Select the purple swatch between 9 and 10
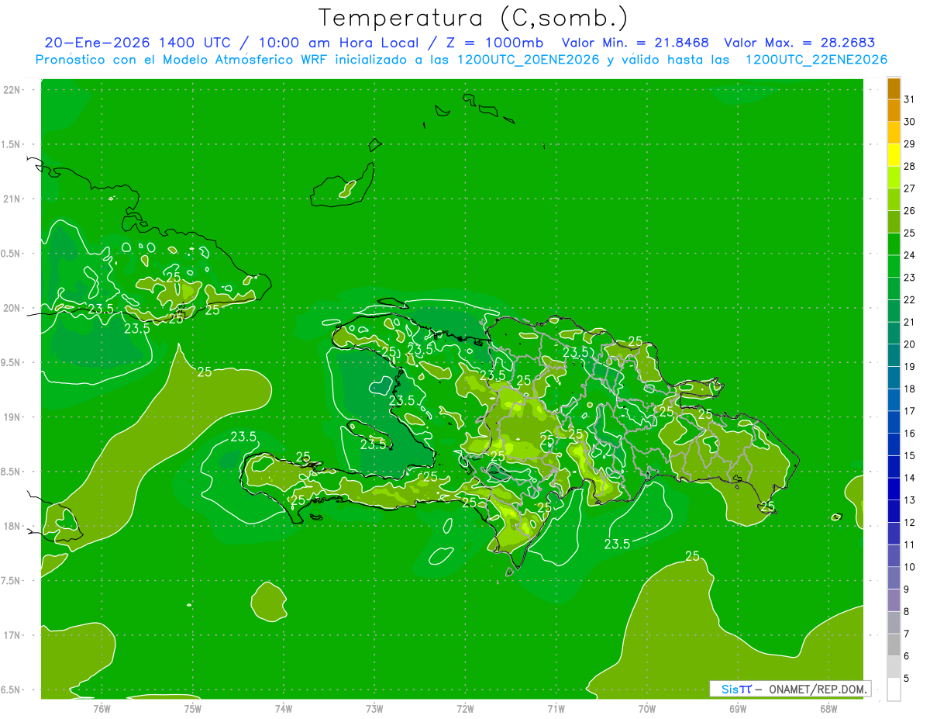Image resolution: width=930 pixels, height=719 pixels. [x=894, y=578]
